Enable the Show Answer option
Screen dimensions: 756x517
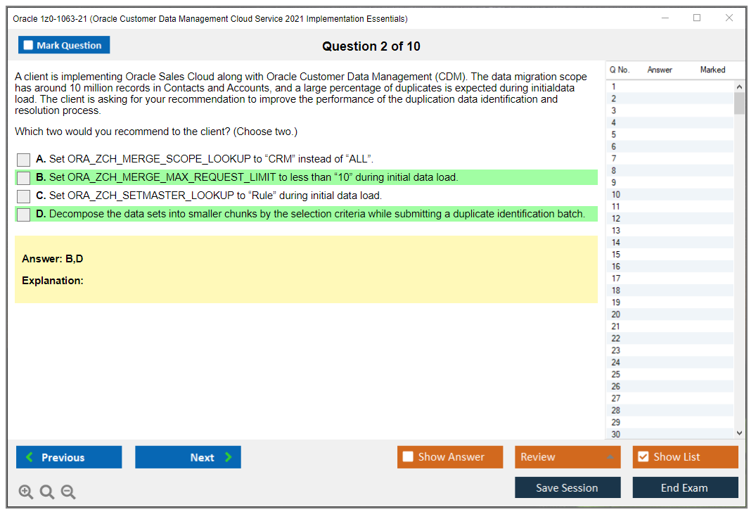408,457
